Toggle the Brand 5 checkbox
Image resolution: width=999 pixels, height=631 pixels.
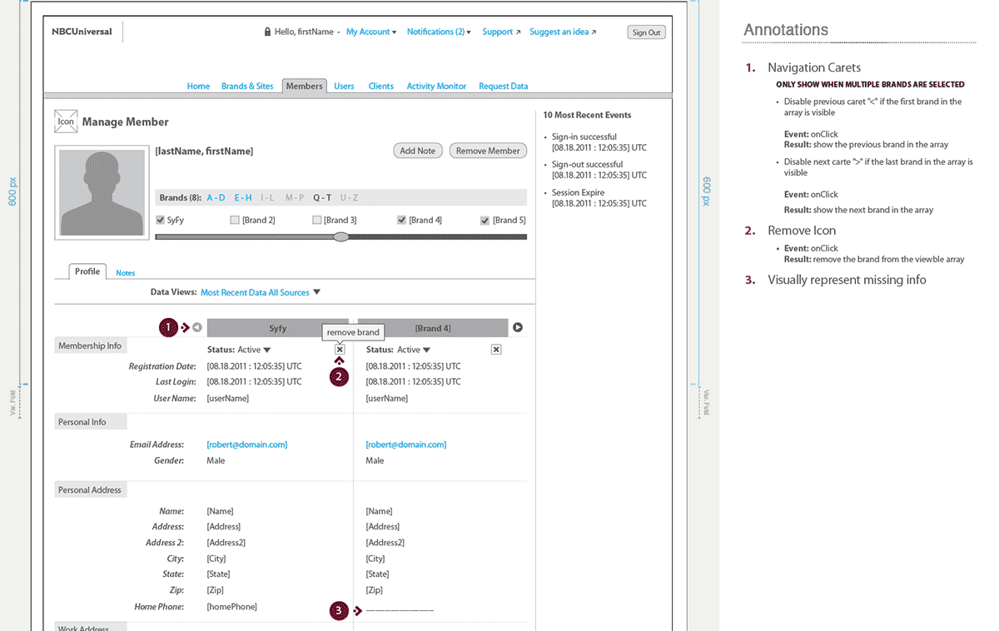click(485, 221)
